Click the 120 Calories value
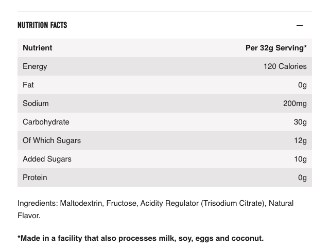Screen dimensions: 330x249 285,66
